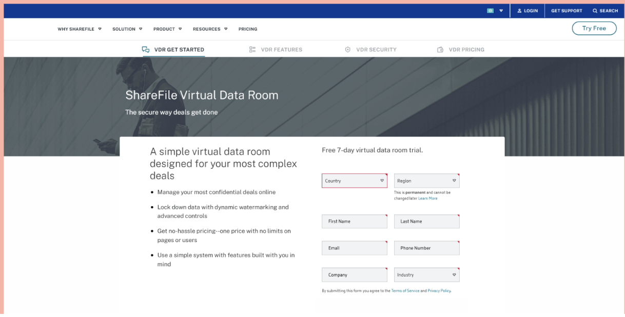Screen dimensions: 625x317
Task: Click the VDR Get Started chat icon
Action: point(146,50)
